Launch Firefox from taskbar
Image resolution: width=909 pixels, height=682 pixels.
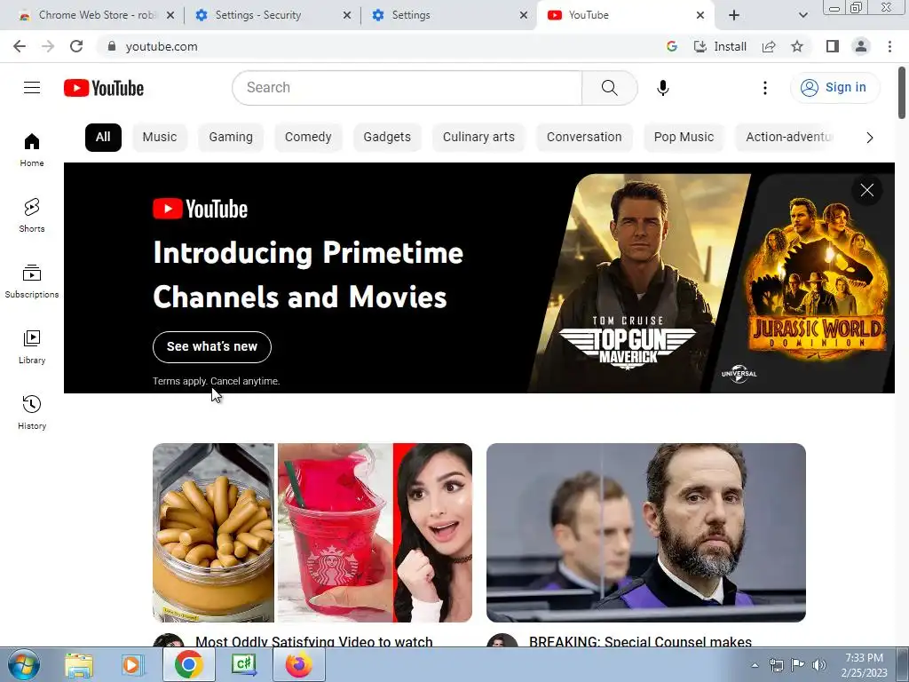tap(299, 664)
